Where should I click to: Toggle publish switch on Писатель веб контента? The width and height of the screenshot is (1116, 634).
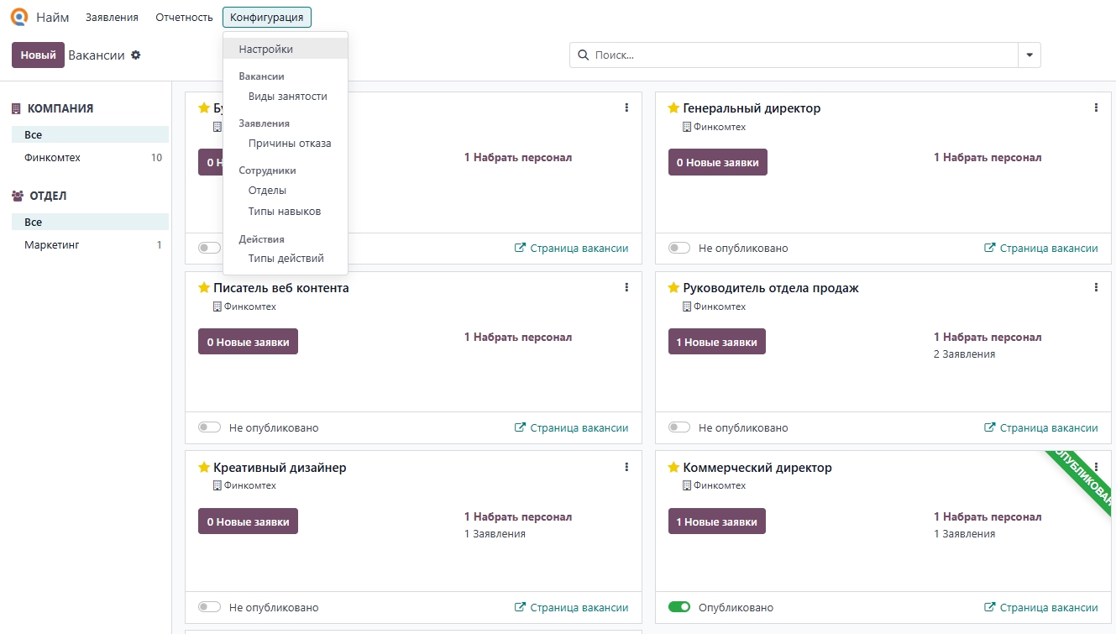click(x=209, y=427)
